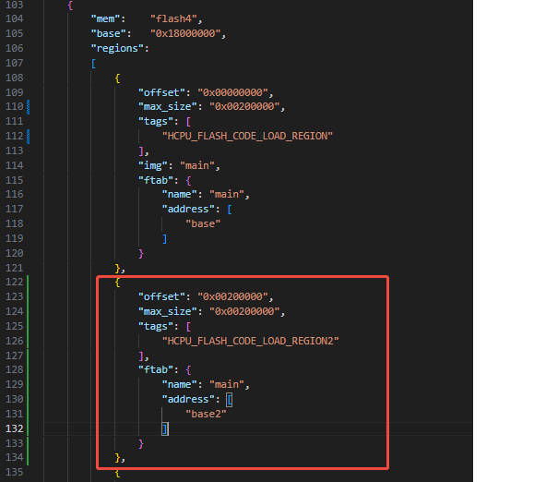
Task: Click line number 110 in gutter
Action: click(14, 106)
